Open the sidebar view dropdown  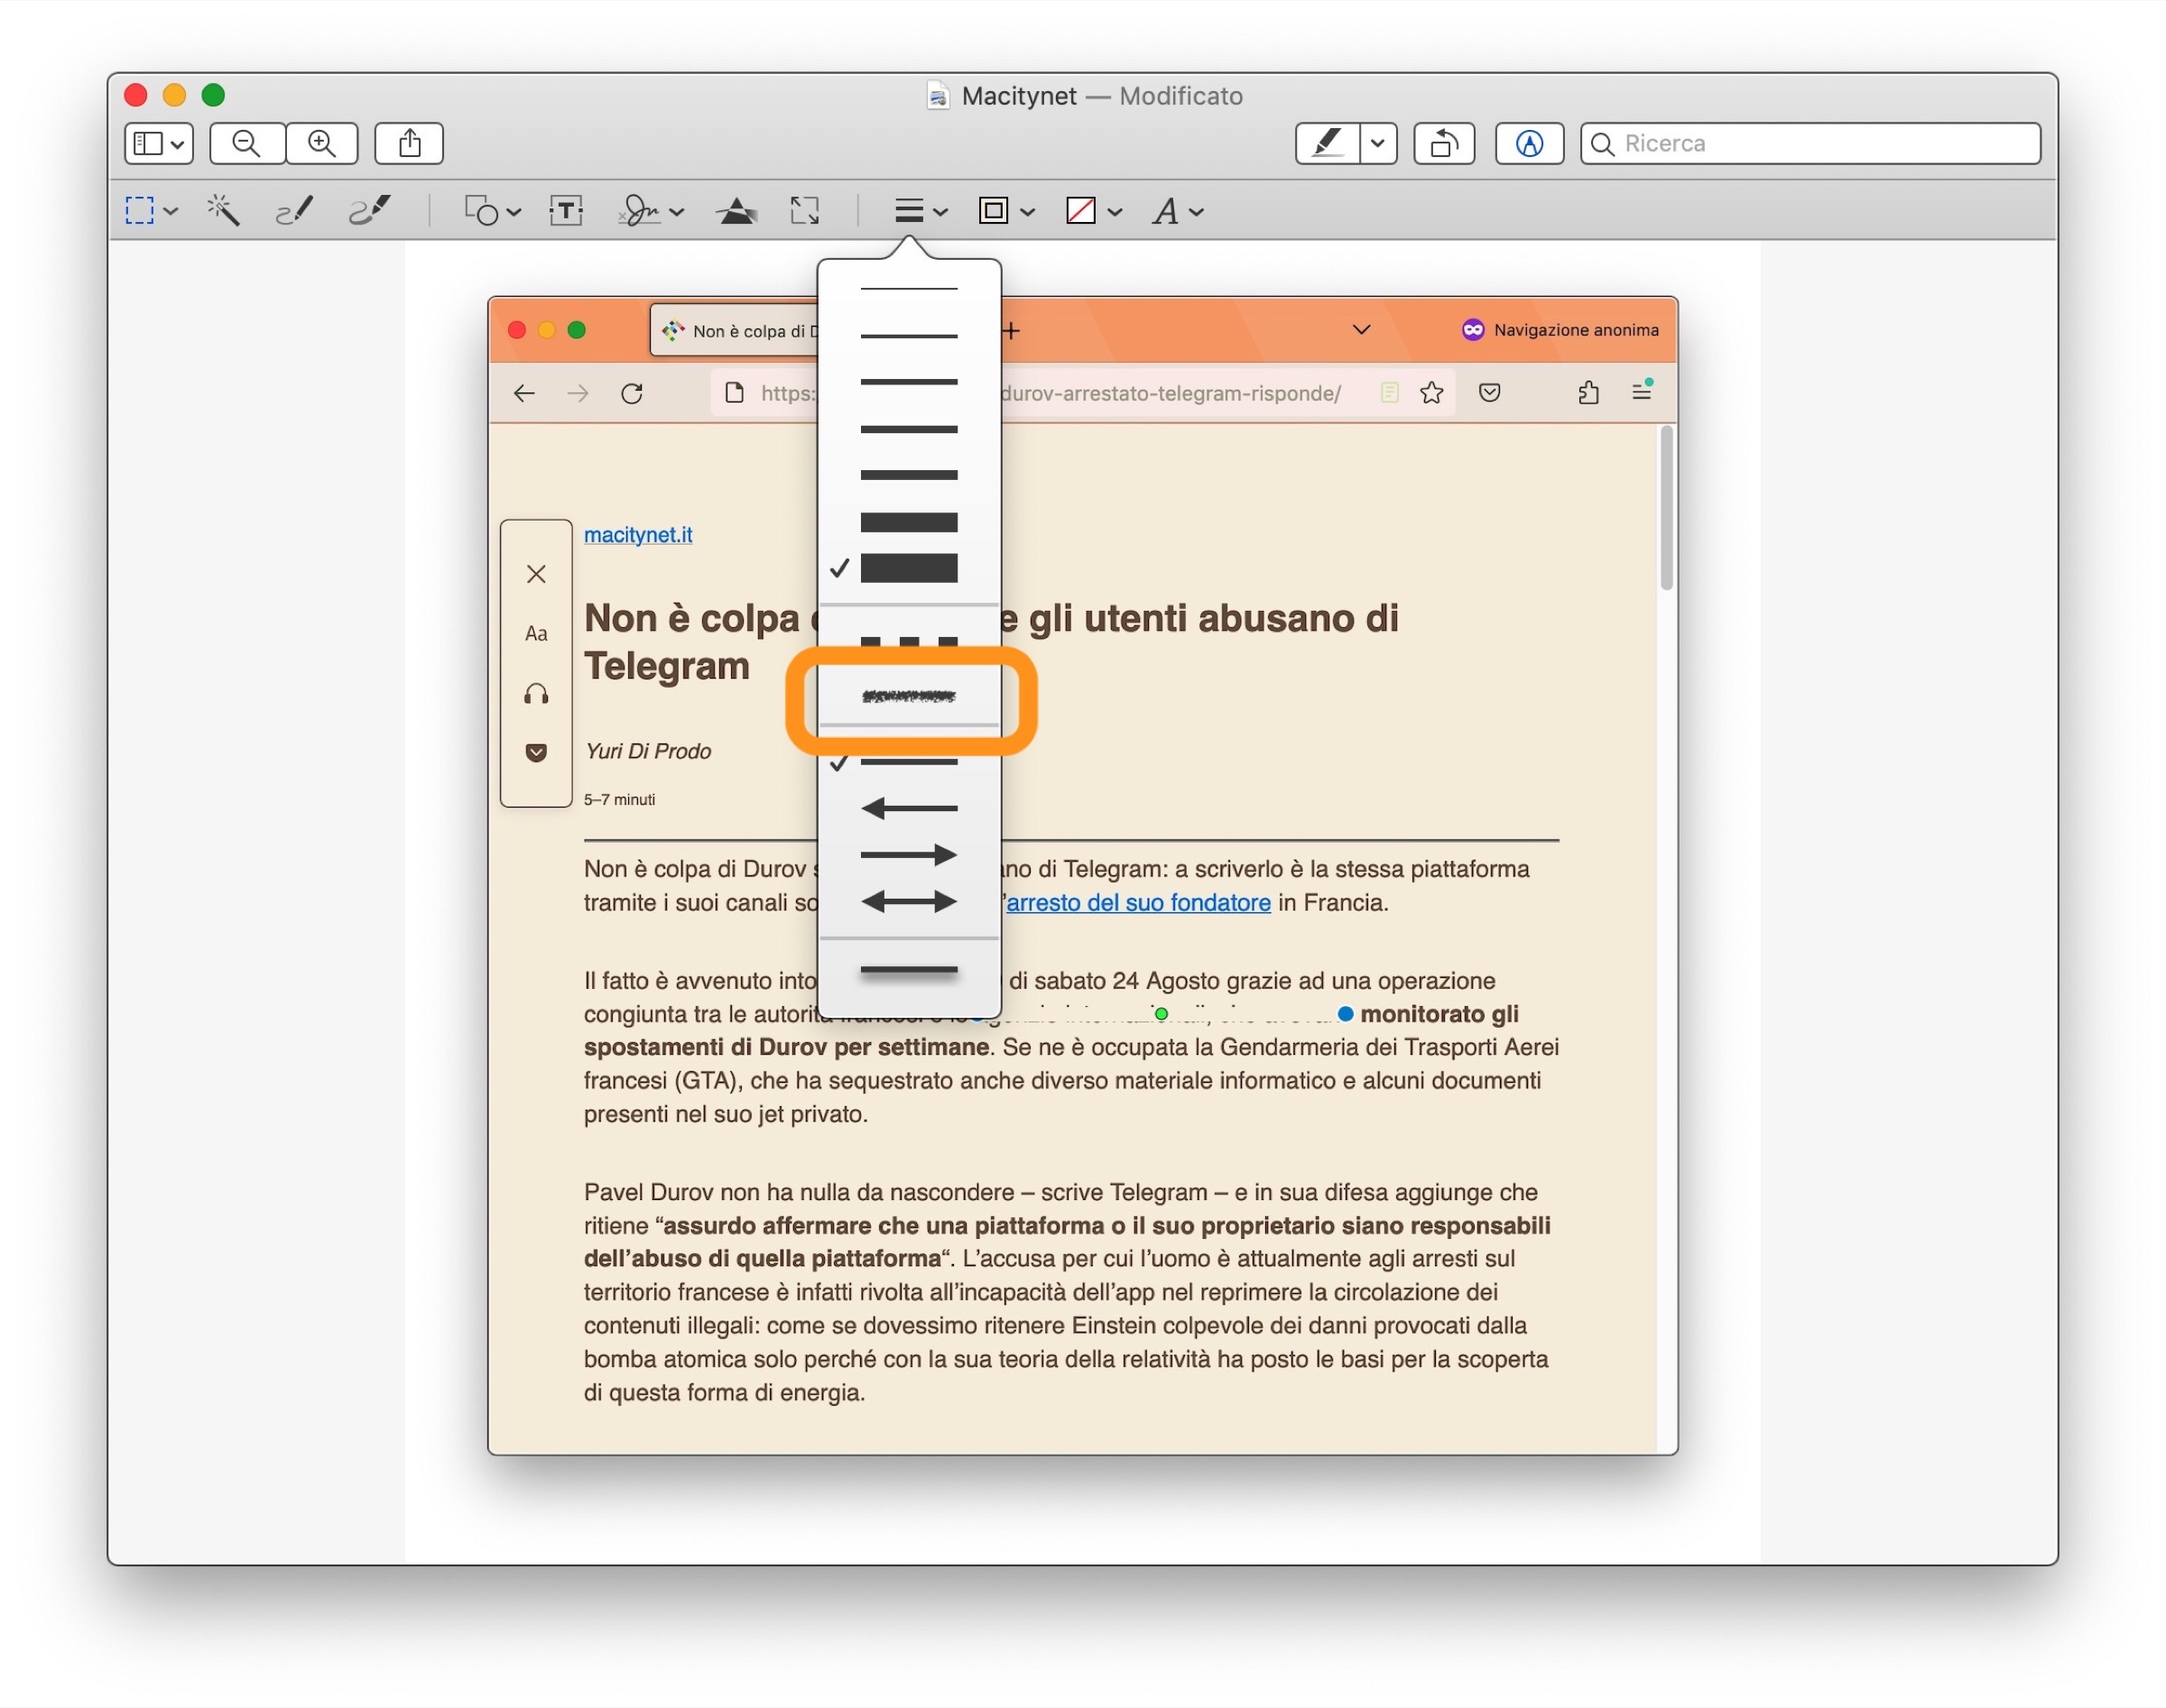tap(158, 143)
